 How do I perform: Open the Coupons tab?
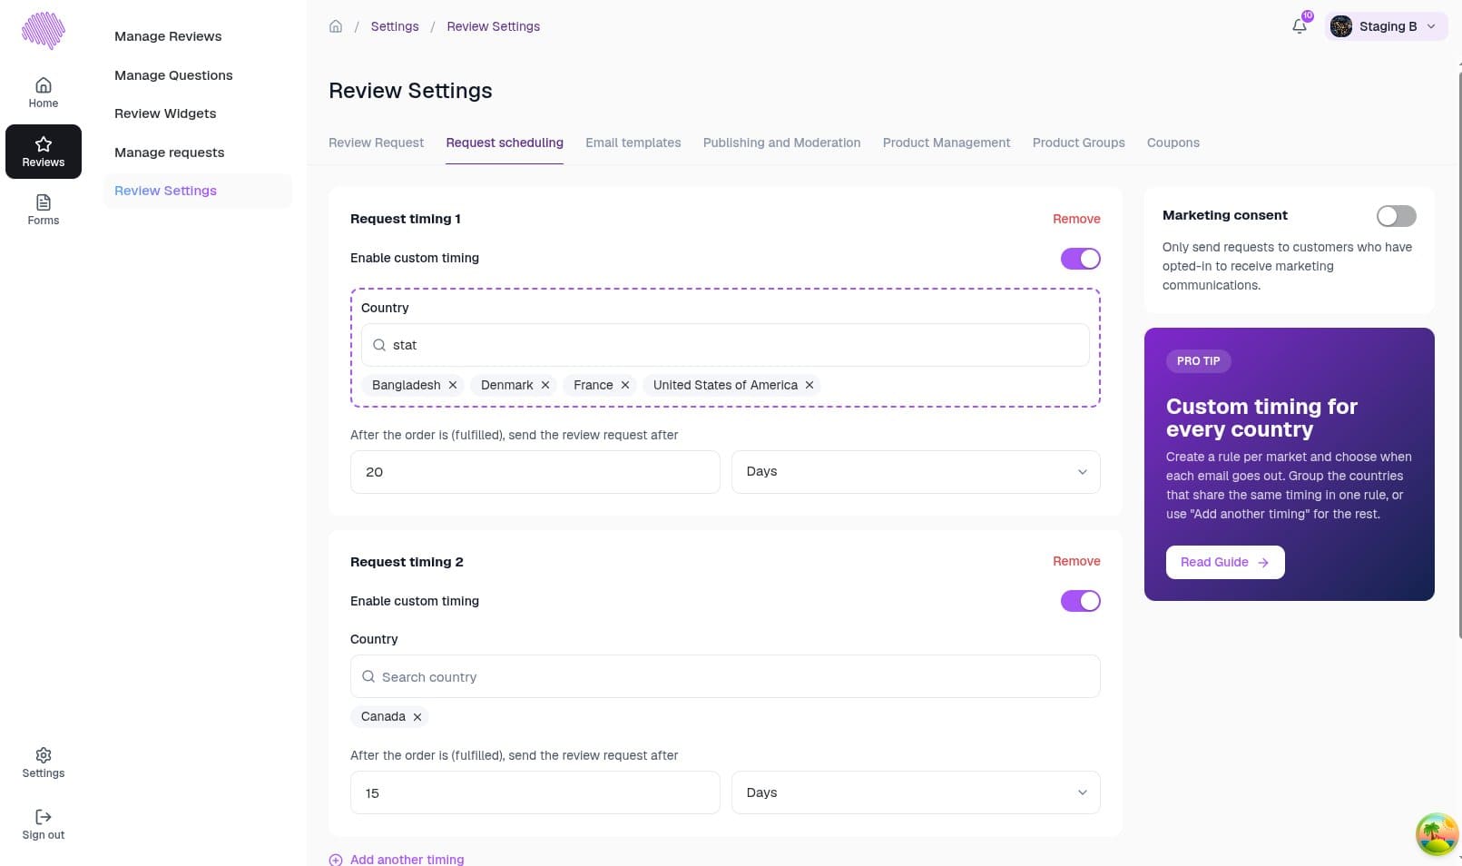pos(1173,143)
